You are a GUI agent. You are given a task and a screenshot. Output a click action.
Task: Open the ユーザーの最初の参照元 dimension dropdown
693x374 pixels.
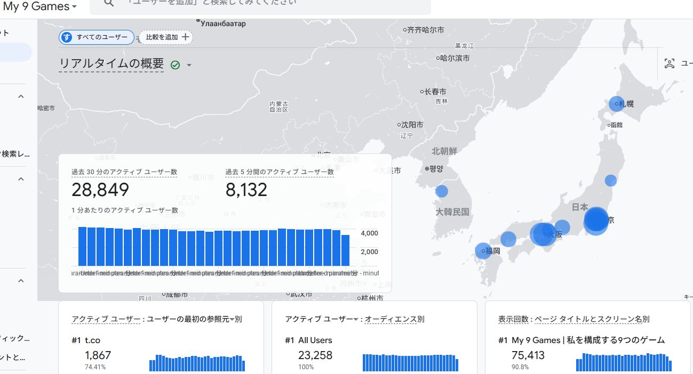[232, 320]
